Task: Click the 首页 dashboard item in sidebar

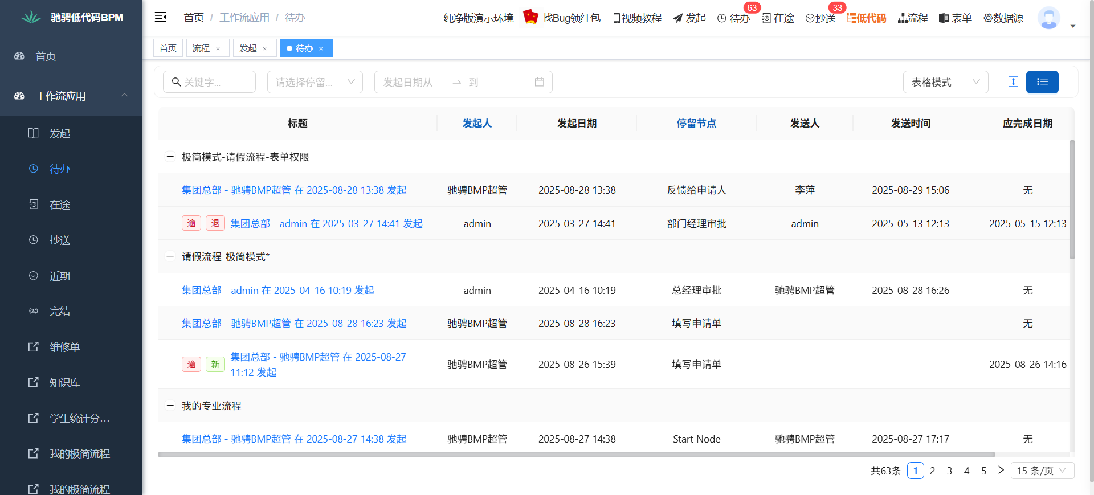Action: coord(71,56)
